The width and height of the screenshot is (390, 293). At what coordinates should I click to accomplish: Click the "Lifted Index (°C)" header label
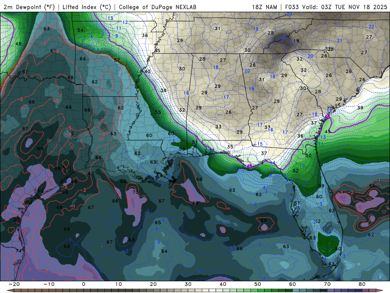tap(87, 7)
